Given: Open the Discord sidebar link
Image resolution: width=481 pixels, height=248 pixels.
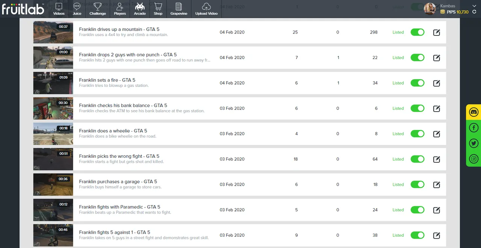Looking at the screenshot, I should point(474,112).
